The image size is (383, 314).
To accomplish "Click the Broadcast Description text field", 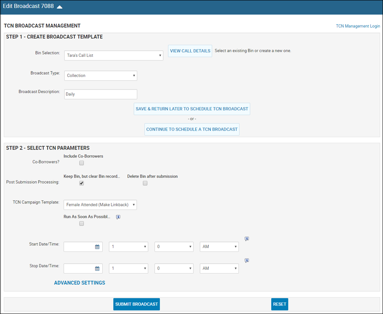I will pos(101,94).
